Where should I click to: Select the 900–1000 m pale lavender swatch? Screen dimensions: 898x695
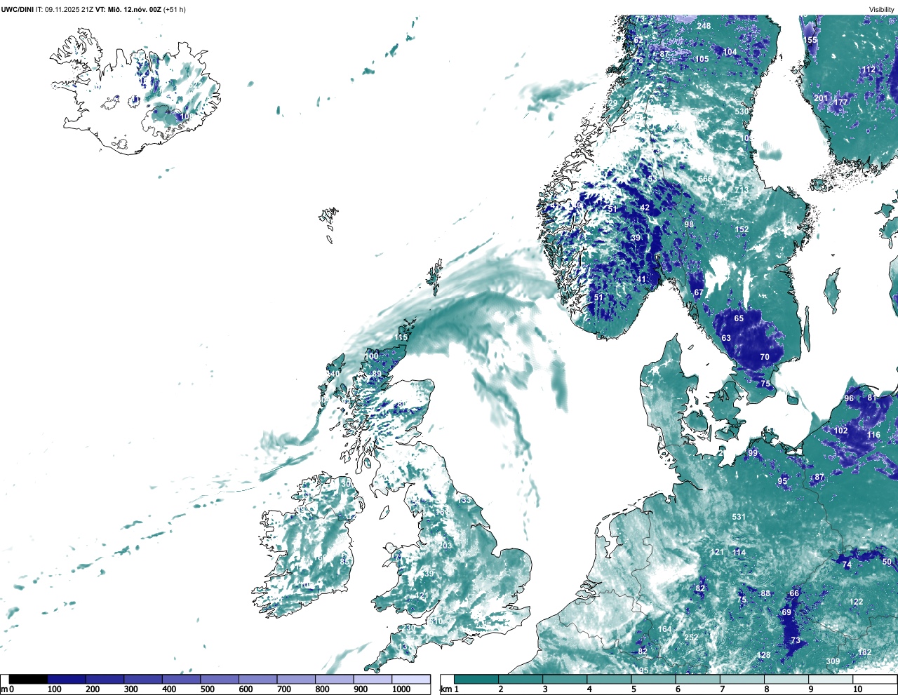pos(373,679)
